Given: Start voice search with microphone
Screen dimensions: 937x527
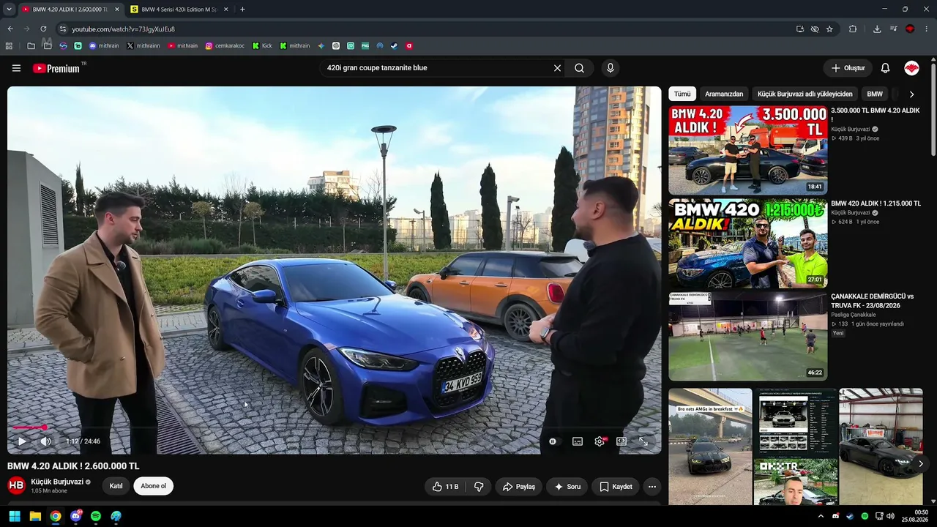Looking at the screenshot, I should pos(611,68).
